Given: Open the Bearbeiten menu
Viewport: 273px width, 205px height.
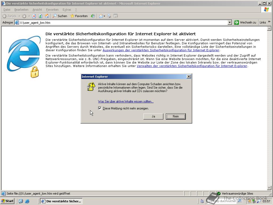Looking at the screenshot, I should [21, 10].
